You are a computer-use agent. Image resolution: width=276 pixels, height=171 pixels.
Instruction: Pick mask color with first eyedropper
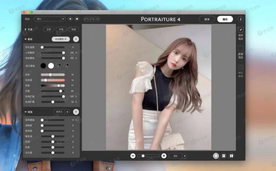59,66
